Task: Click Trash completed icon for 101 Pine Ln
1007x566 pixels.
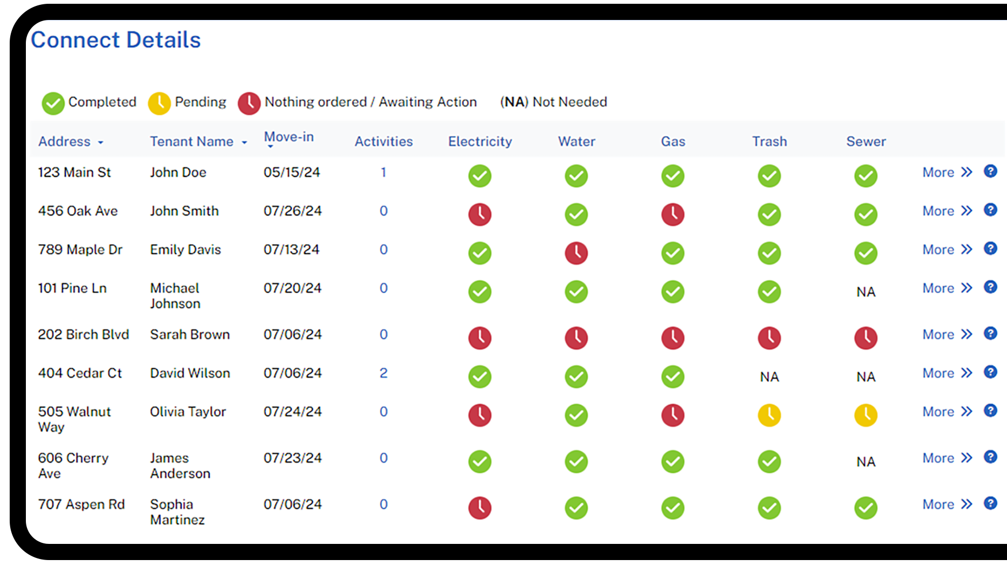Action: [x=769, y=292]
